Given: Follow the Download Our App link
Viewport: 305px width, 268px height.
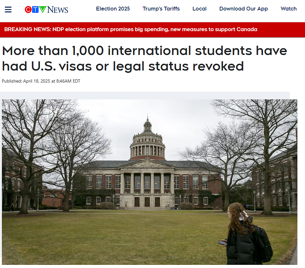Looking at the screenshot, I should pyautogui.click(x=244, y=9).
